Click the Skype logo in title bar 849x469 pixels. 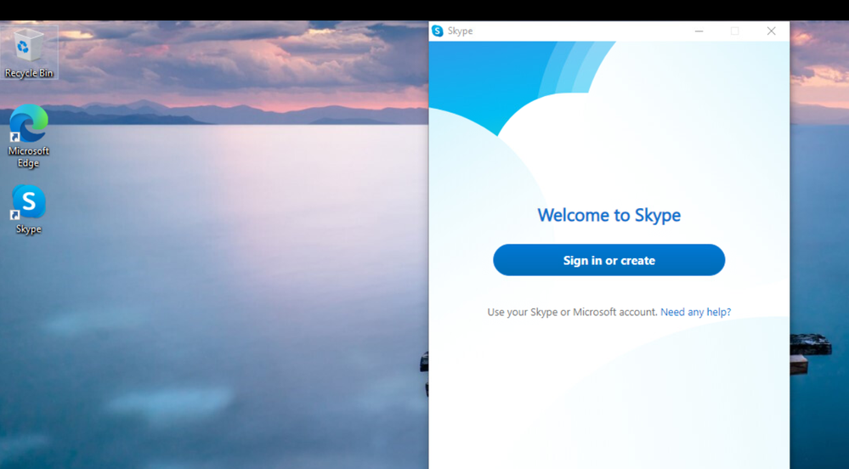(438, 31)
